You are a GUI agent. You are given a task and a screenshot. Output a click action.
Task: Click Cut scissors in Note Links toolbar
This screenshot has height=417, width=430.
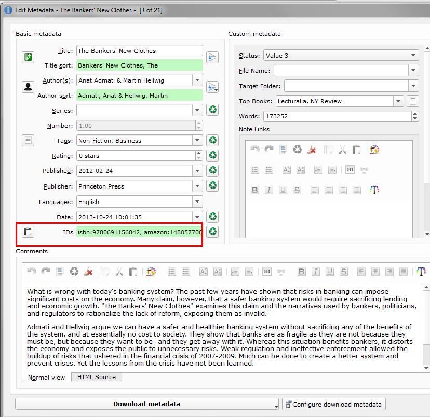[343, 150]
